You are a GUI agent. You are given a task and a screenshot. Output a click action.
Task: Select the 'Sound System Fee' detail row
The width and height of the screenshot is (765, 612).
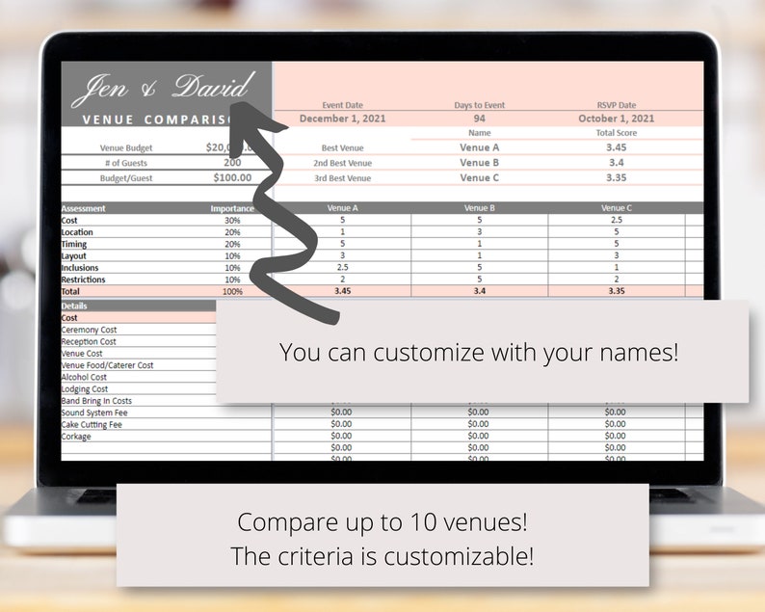(x=94, y=412)
